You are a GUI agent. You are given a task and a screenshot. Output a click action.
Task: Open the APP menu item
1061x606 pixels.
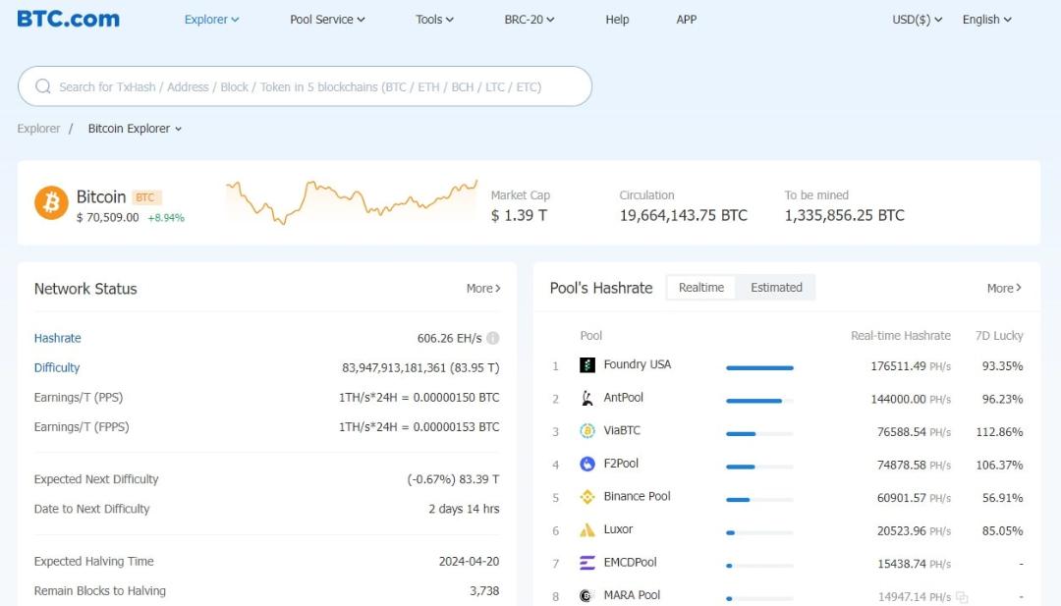click(686, 20)
